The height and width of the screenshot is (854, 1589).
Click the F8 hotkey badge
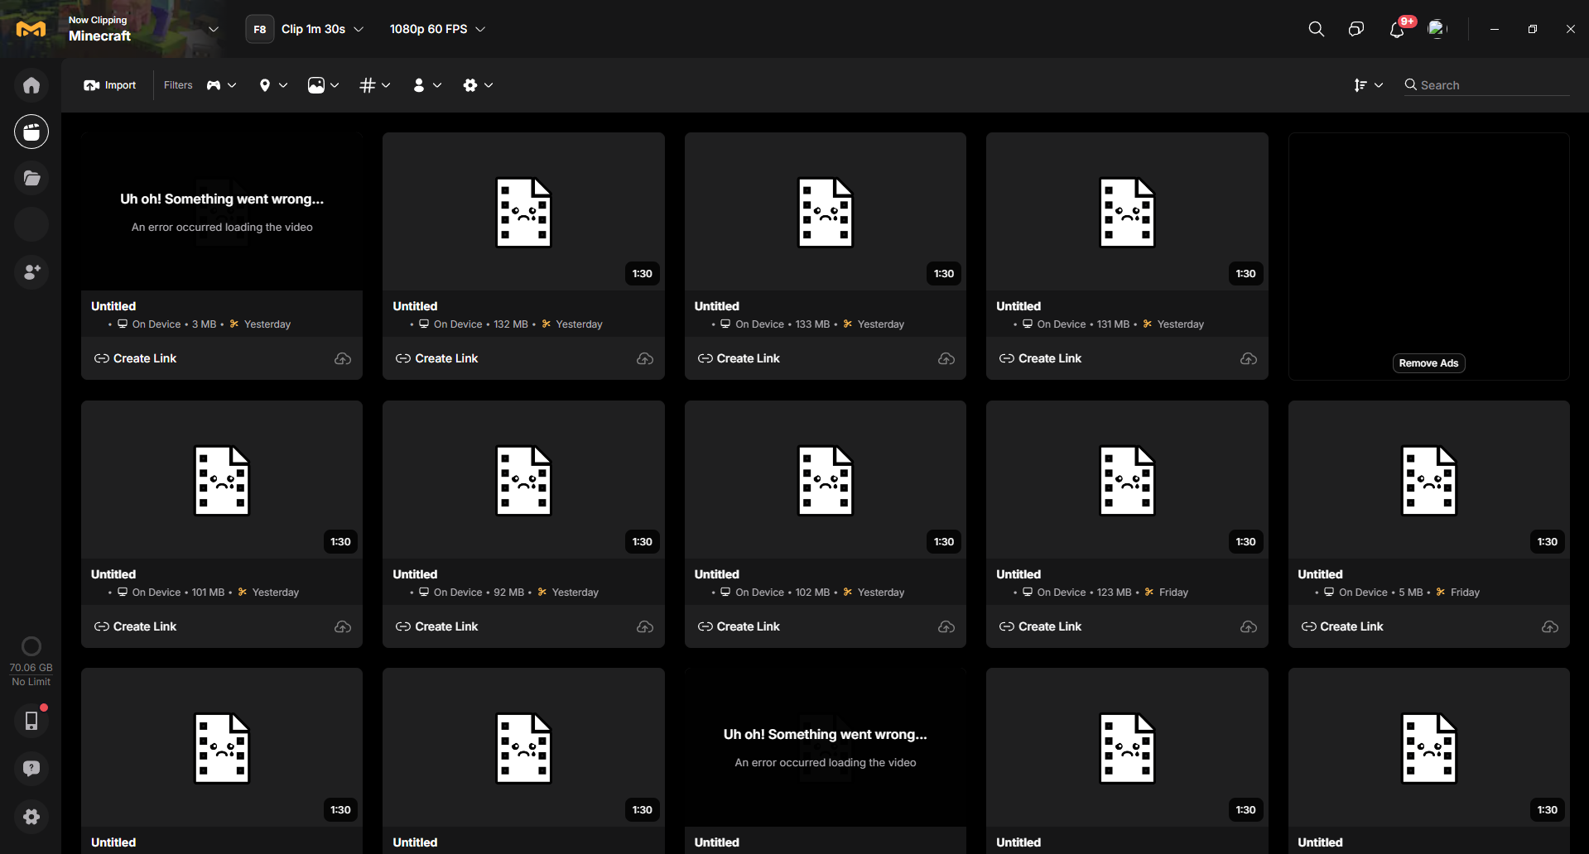click(259, 29)
